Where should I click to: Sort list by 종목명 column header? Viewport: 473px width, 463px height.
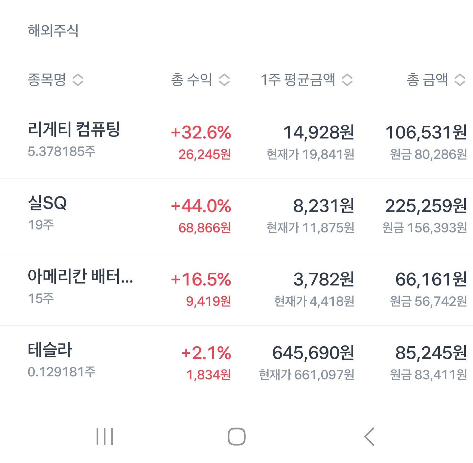coord(47,80)
